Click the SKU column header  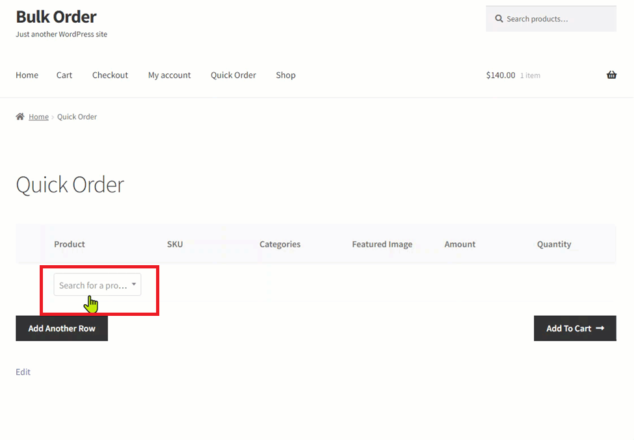175,244
